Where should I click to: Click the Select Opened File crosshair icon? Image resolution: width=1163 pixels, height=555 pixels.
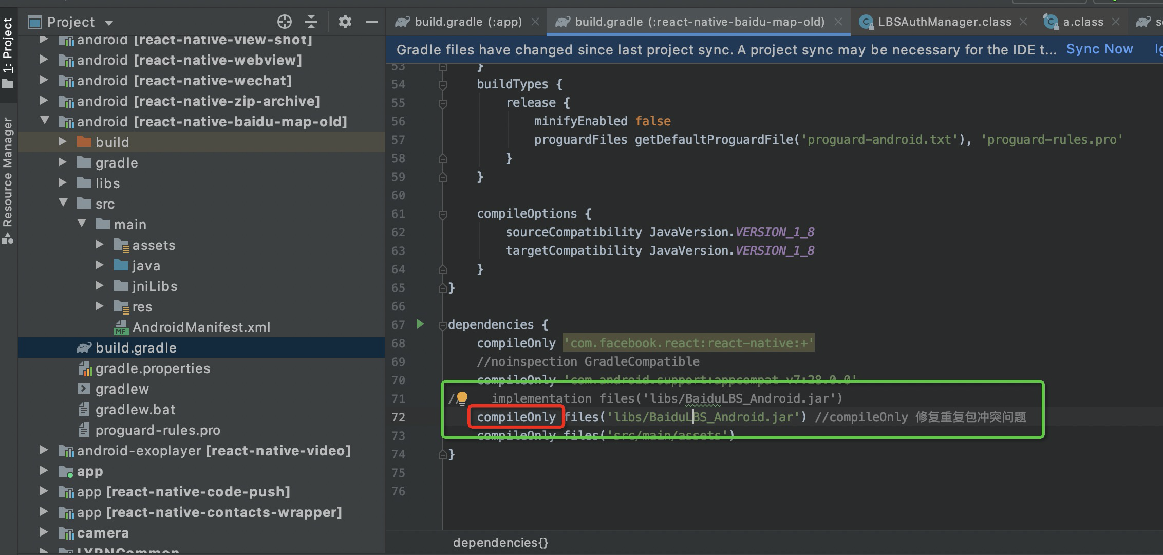(x=284, y=22)
